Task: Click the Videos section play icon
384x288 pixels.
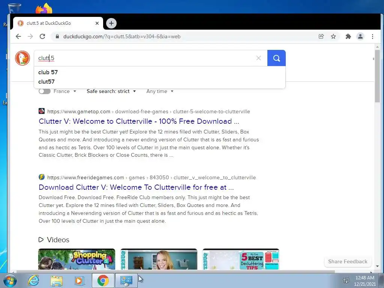Action: (41, 240)
